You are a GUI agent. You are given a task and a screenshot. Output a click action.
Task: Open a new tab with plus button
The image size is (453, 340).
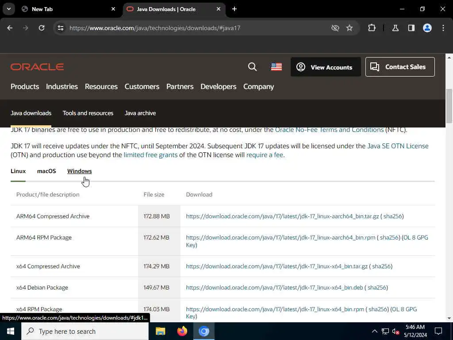pyautogui.click(x=234, y=9)
